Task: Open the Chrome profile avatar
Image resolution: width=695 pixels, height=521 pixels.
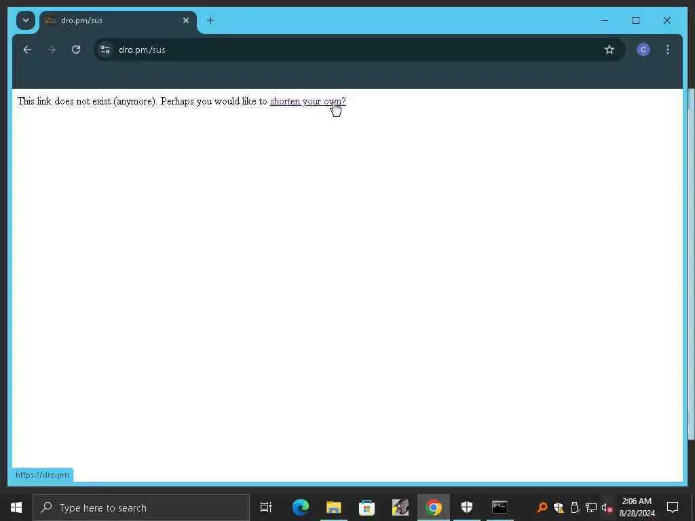Action: pos(643,50)
